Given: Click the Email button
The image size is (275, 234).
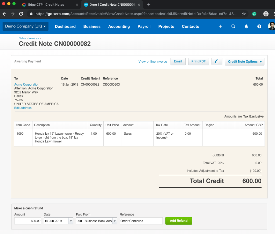Looking at the screenshot, I should 178,61.
